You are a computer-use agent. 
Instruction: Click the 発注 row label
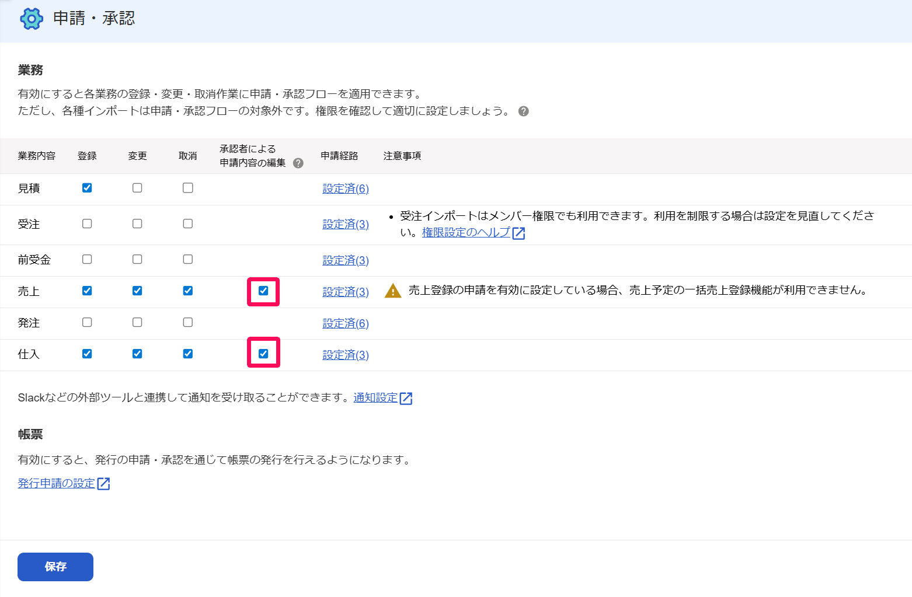(29, 323)
